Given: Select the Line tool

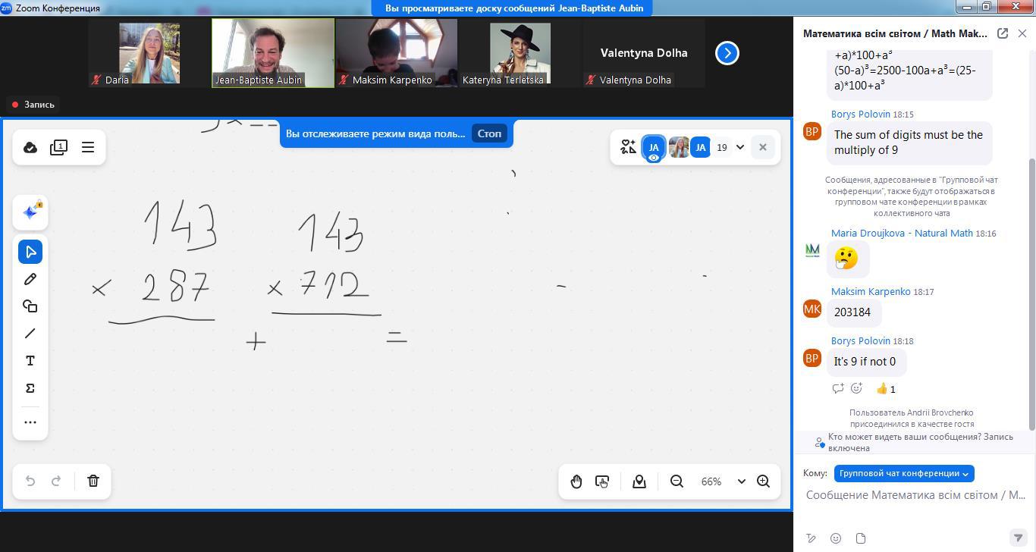Looking at the screenshot, I should [30, 334].
